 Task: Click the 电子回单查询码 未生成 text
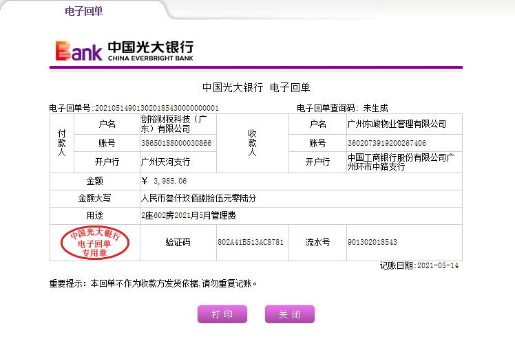(342, 108)
